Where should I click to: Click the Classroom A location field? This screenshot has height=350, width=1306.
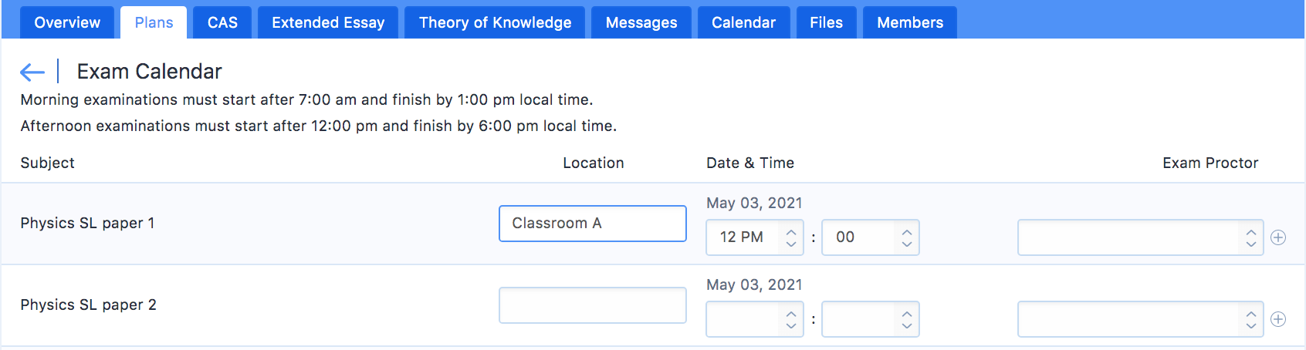pos(592,224)
